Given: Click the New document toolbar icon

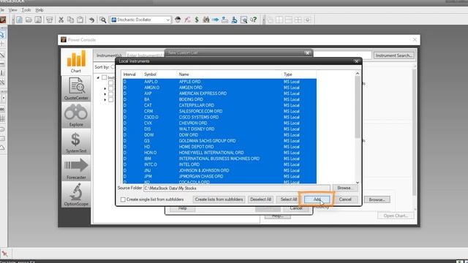Looking at the screenshot, I should click(19, 20).
